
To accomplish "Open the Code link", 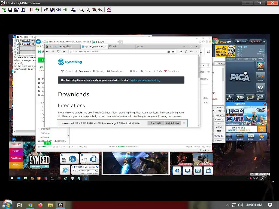I will pyautogui.click(x=158, y=71).
